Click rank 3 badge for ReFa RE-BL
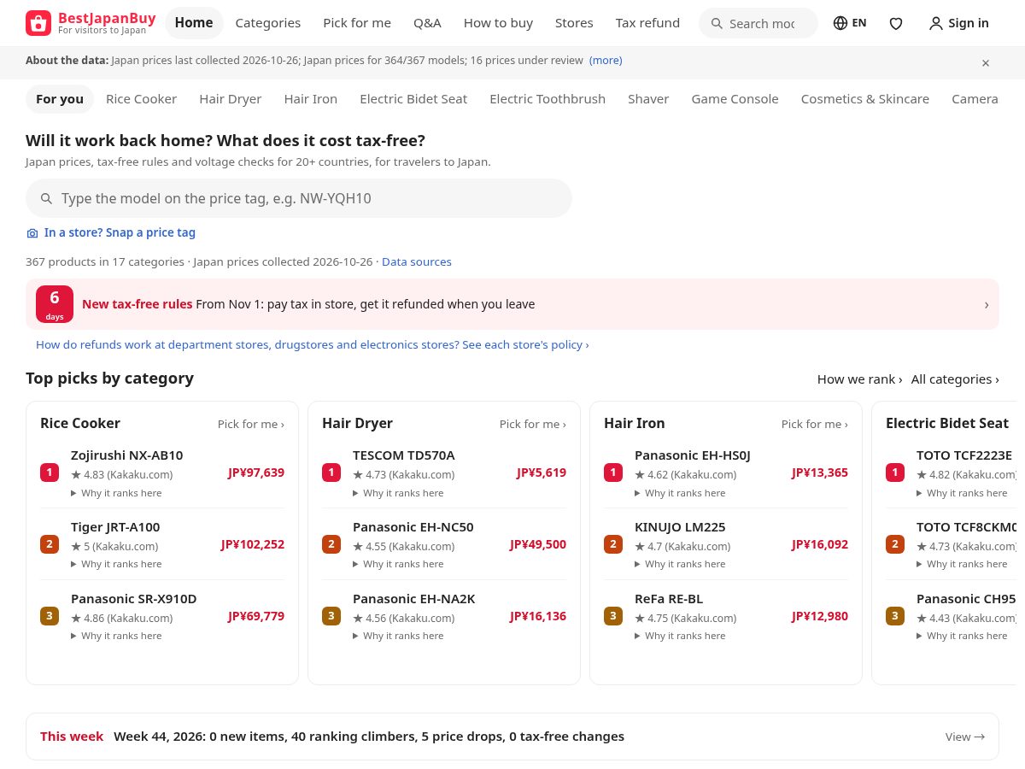This screenshot has width=1025, height=769. (613, 616)
